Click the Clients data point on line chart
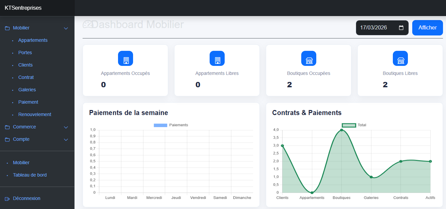446x209 pixels. coord(283,145)
